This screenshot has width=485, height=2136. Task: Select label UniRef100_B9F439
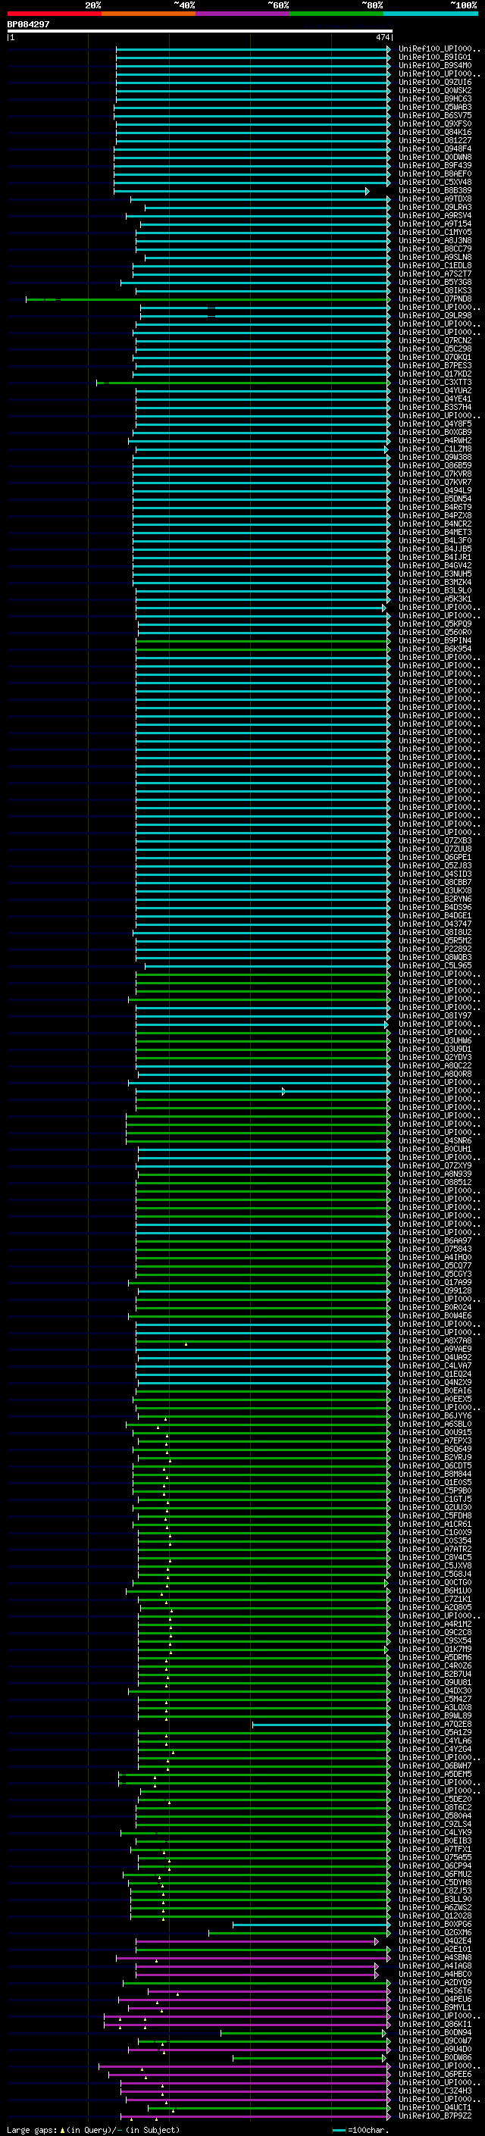click(x=434, y=165)
